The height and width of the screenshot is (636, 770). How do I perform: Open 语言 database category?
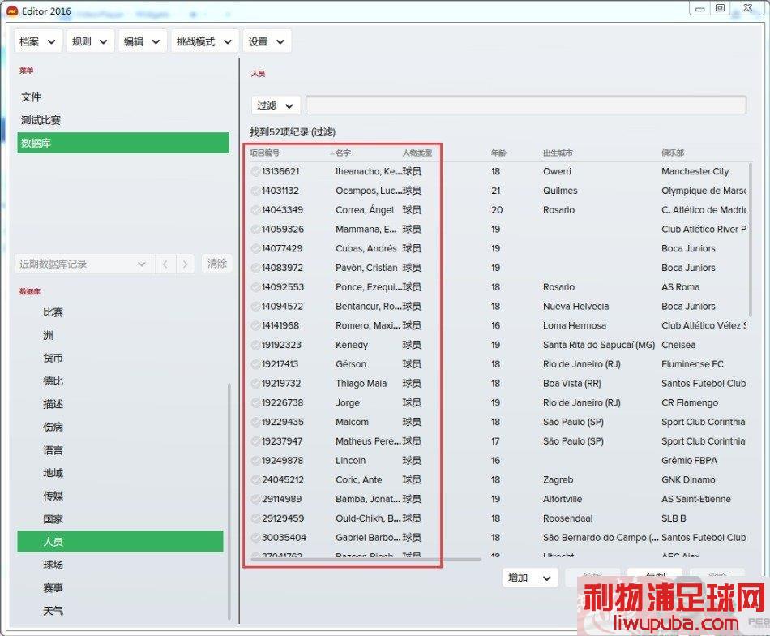coord(53,449)
